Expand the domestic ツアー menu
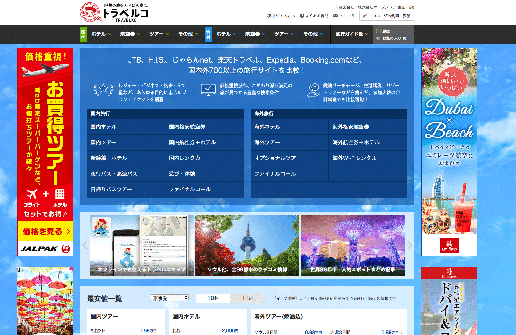This screenshot has width=516, height=335. [x=159, y=34]
